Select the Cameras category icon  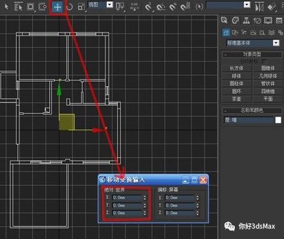[253, 32]
